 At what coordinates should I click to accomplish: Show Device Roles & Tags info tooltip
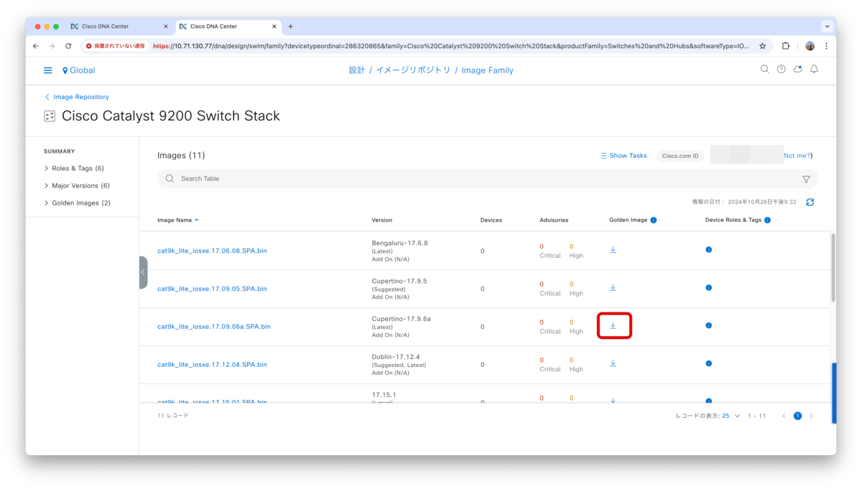click(x=768, y=220)
